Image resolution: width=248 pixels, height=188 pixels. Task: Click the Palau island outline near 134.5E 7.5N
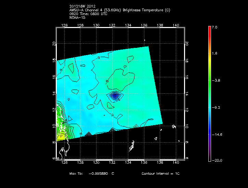pos(132,146)
